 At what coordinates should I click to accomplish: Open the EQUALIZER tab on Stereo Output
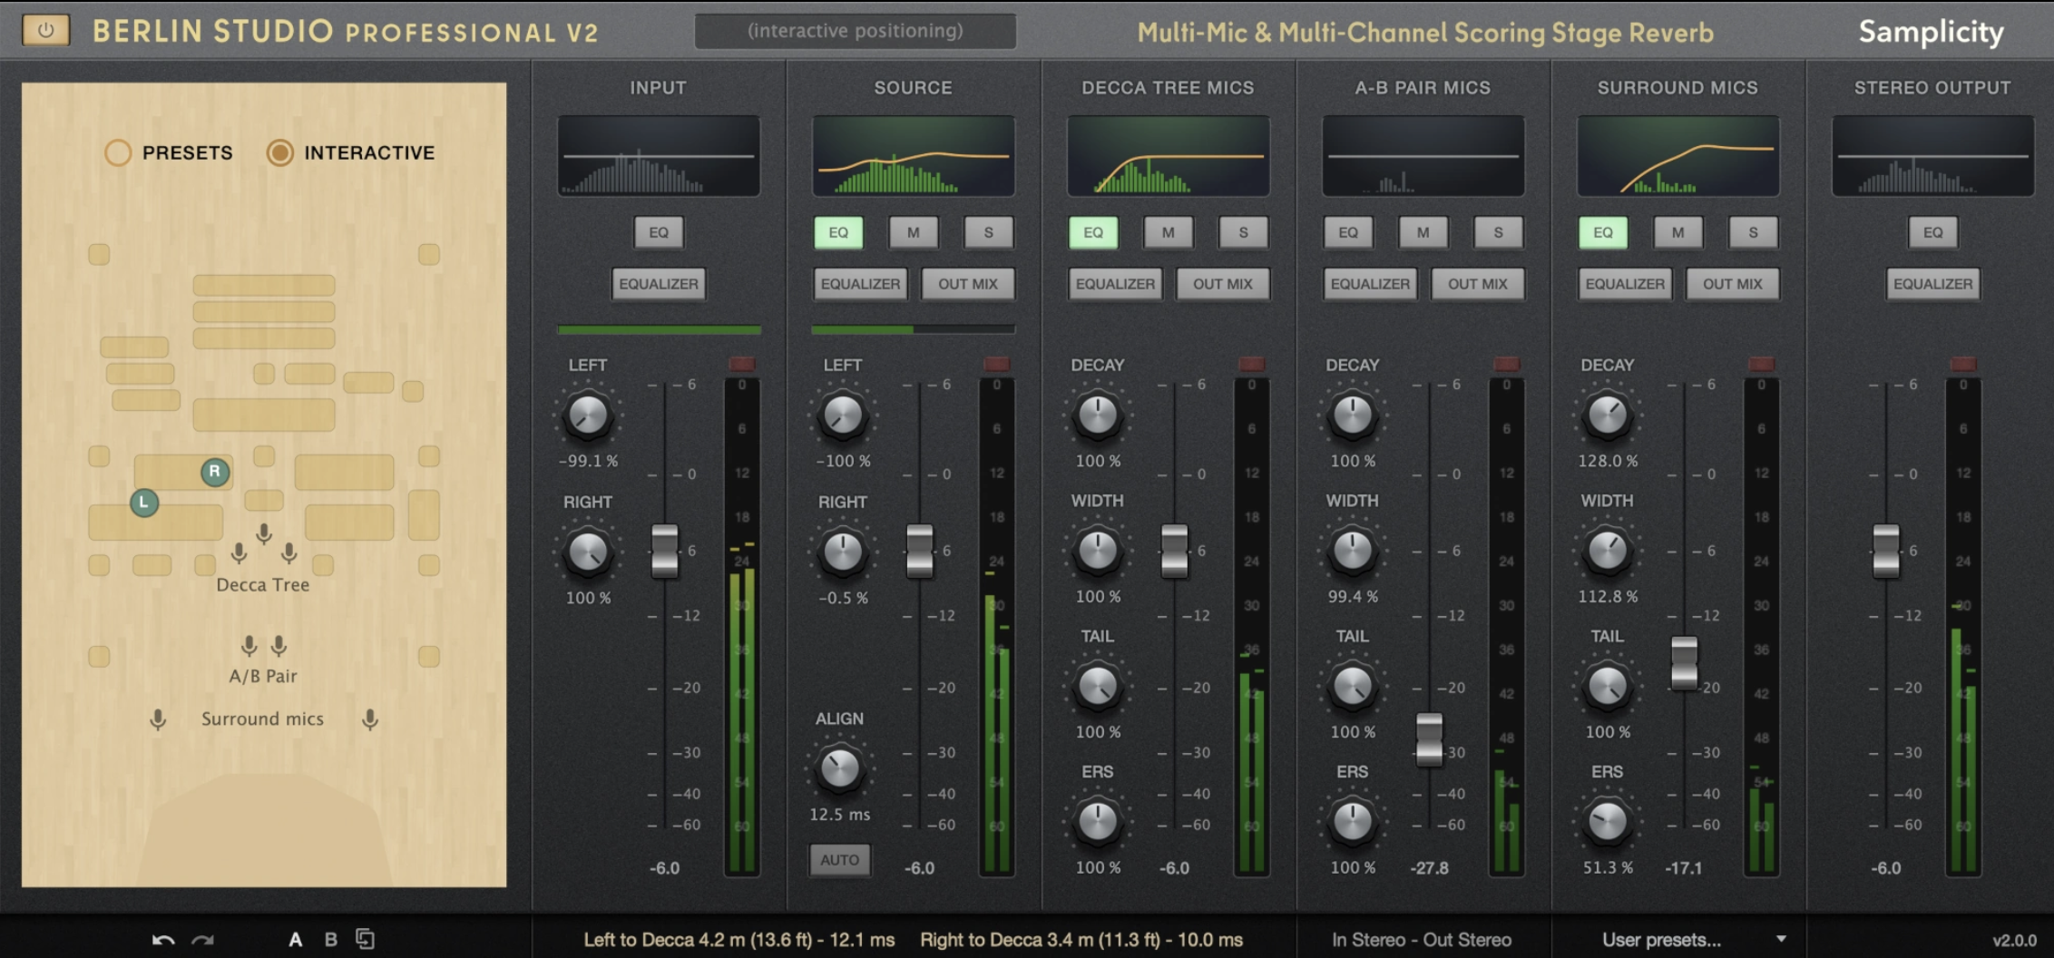click(x=1932, y=284)
